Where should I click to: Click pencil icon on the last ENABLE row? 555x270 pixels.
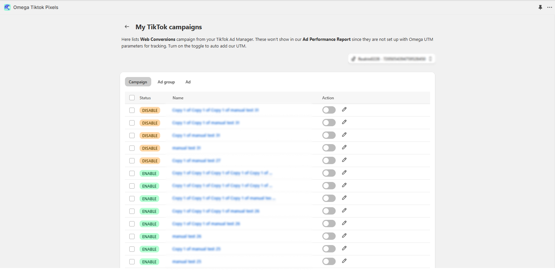point(344,261)
